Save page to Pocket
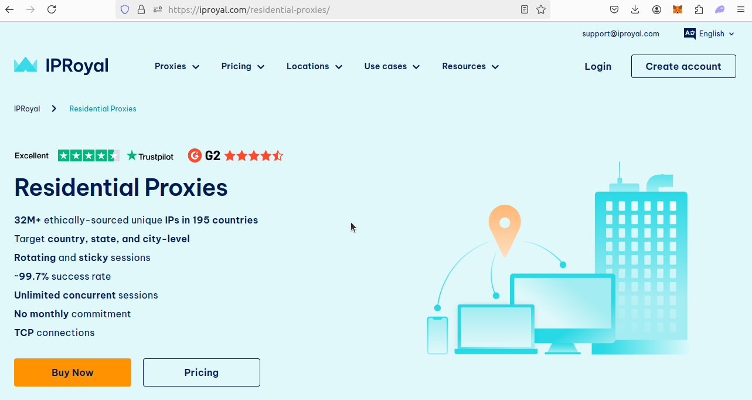The height and width of the screenshot is (400, 752). pos(614,9)
